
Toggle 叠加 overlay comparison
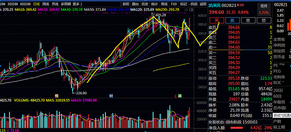[x=135, y=4]
